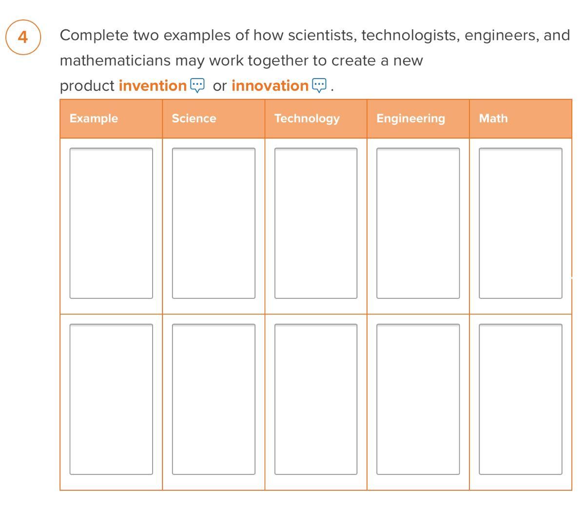The width and height of the screenshot is (585, 507).
Task: Click first row Science text box
Action: pos(214,223)
